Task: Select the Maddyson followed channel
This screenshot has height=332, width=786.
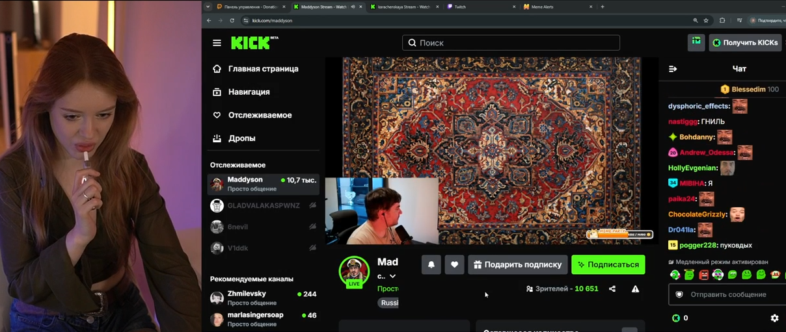Action: point(263,184)
